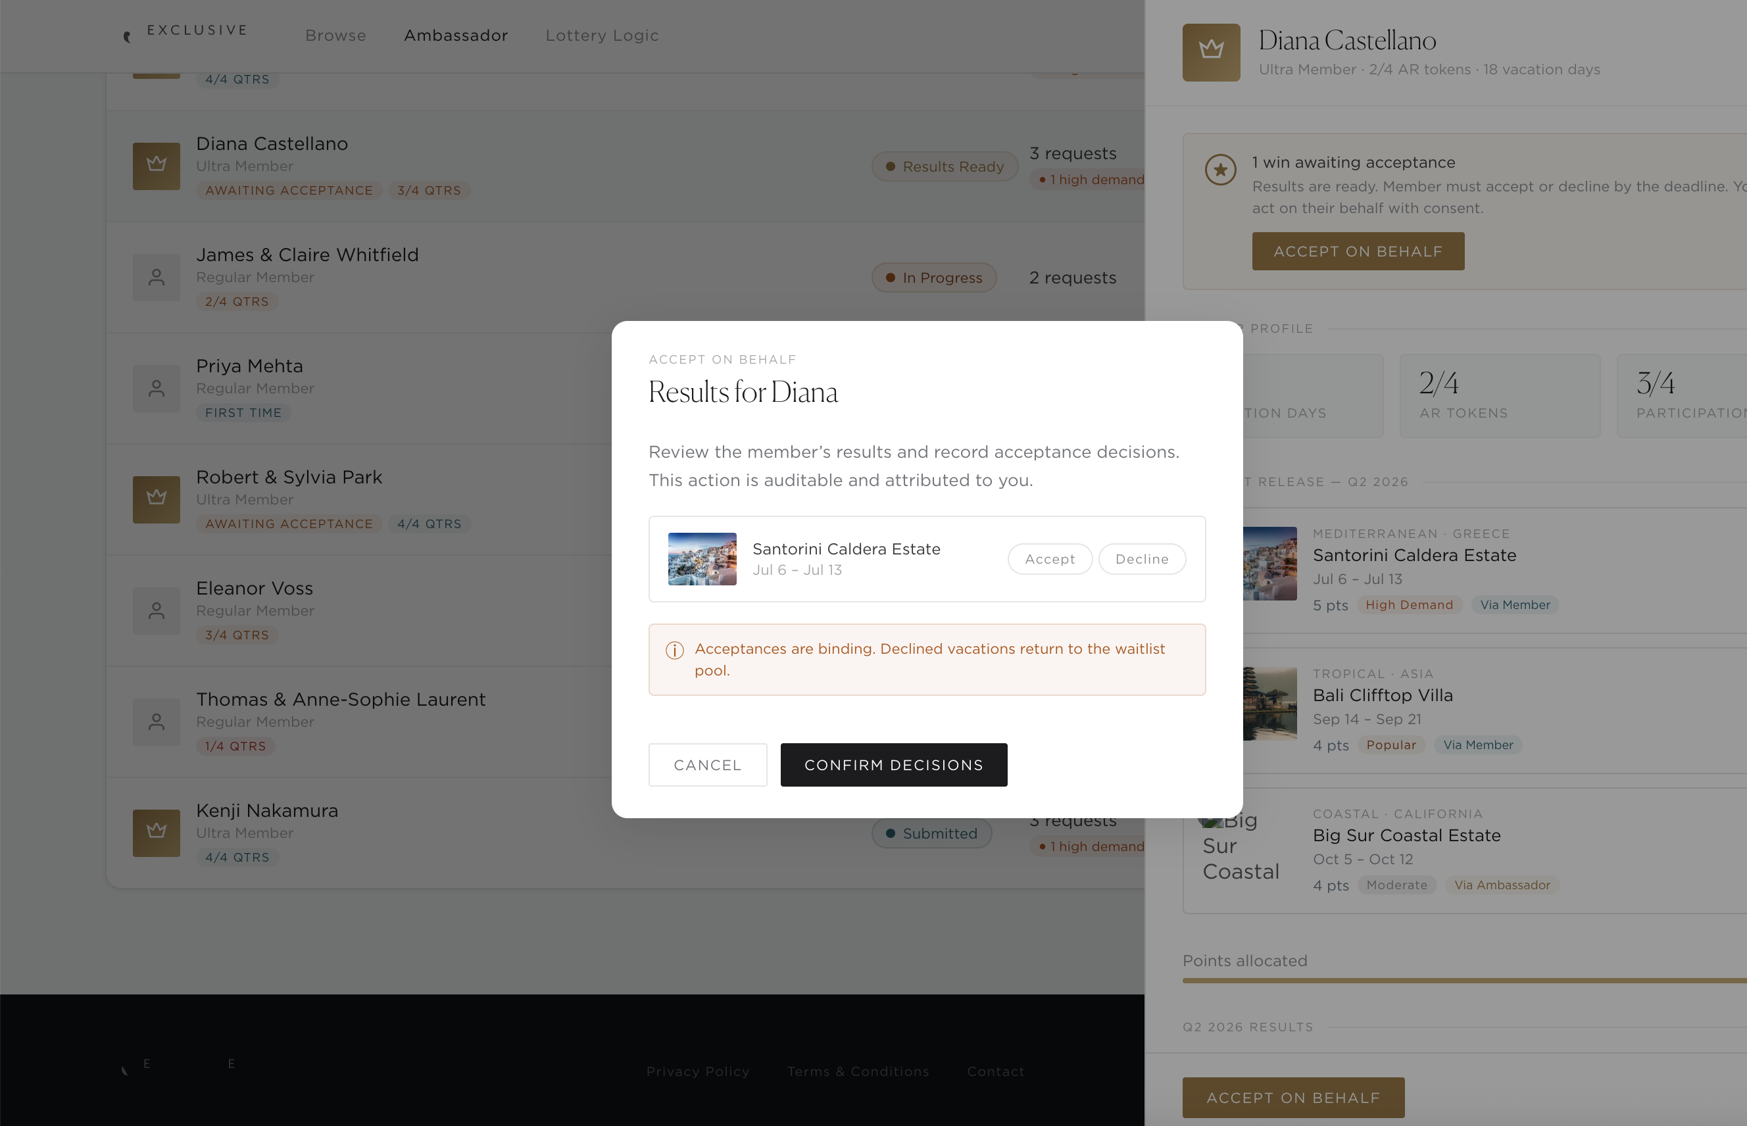Click Robert & Sylvia Park's crown avatar
This screenshot has height=1126, width=1747.
pos(157,499)
